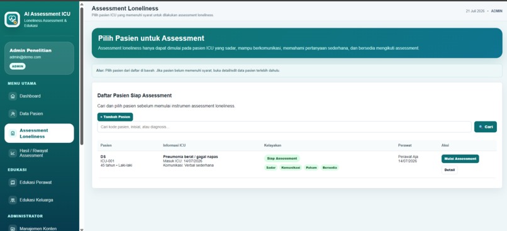
Task: Go to Data Pasien page
Action: (39, 113)
